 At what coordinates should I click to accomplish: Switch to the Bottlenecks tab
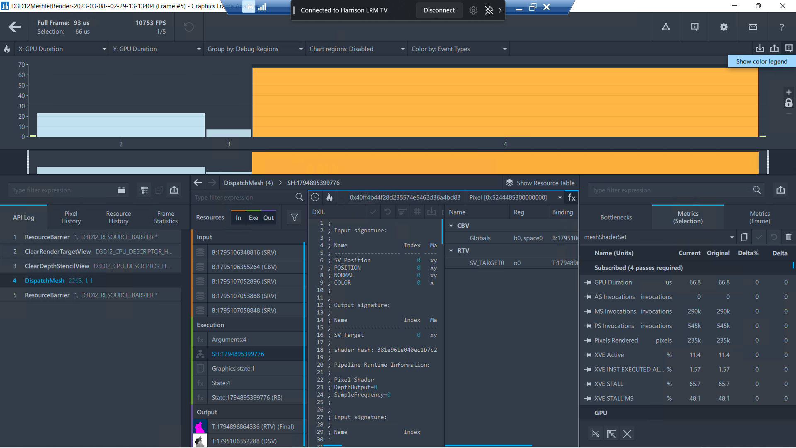[x=616, y=217]
